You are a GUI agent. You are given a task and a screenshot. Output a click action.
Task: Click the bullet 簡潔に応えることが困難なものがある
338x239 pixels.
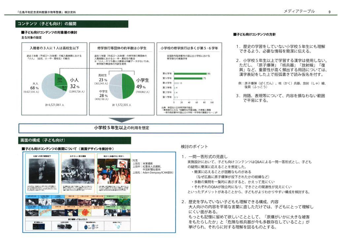221,172
